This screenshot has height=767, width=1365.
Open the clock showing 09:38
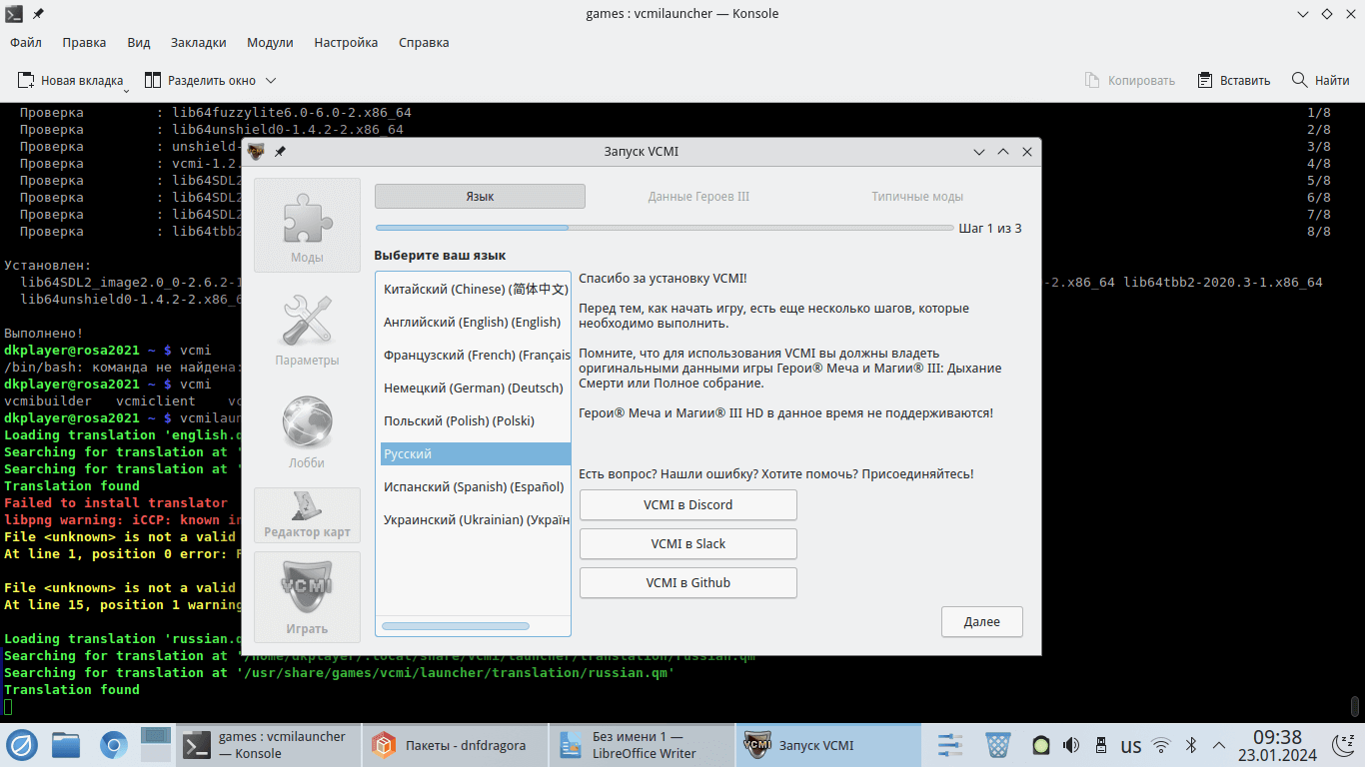click(1277, 745)
